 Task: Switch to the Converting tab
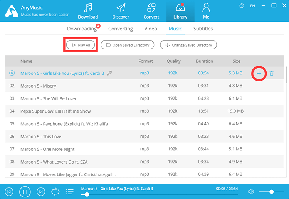(x=121, y=29)
